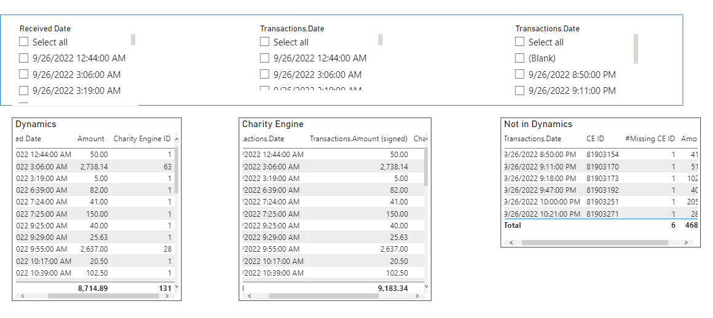This screenshot has height=318, width=713.
Task: Sort Not in Dynamics by Transactions.Date header
Action: click(533, 139)
